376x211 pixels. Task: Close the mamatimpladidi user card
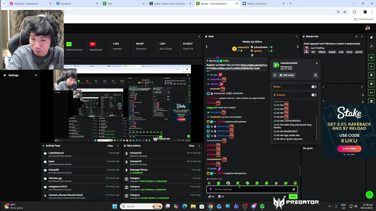pos(317,63)
